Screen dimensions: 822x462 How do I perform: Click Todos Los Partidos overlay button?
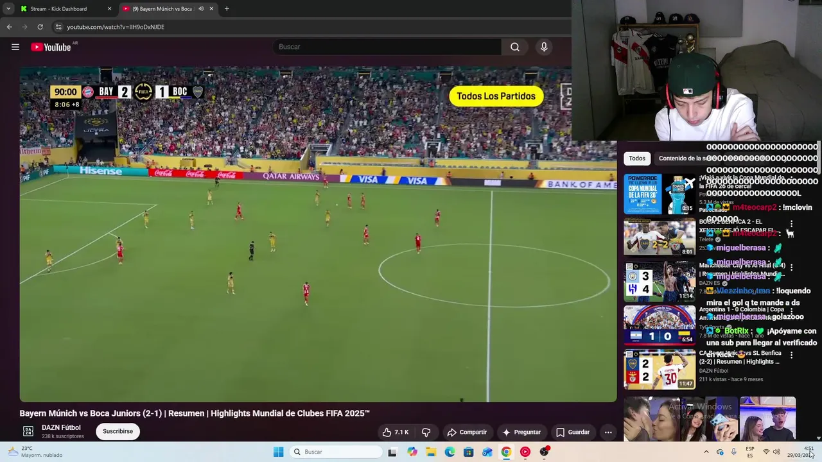click(496, 96)
